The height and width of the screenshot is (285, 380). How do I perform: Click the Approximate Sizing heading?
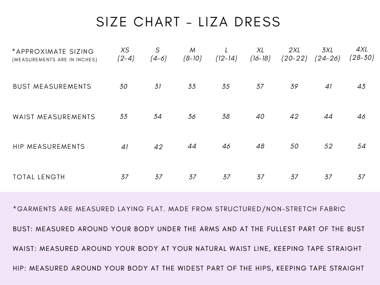pos(53,52)
